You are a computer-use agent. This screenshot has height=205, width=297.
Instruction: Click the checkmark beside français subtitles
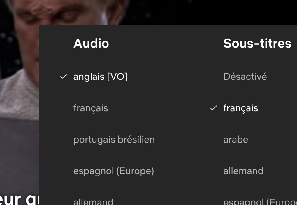coord(214,108)
